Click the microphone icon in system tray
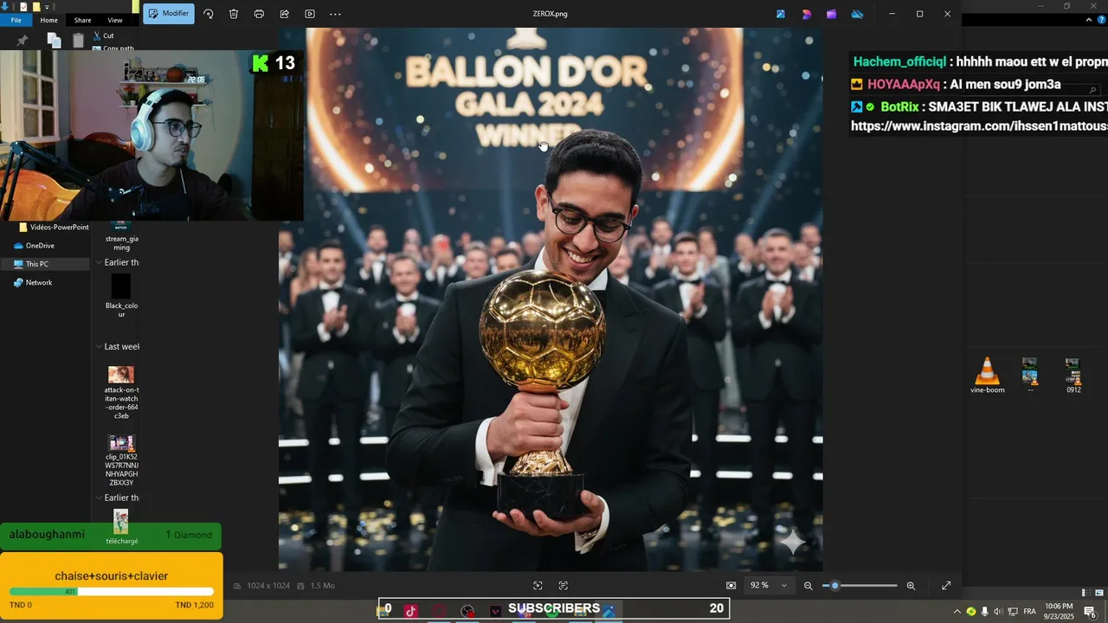 click(x=984, y=612)
